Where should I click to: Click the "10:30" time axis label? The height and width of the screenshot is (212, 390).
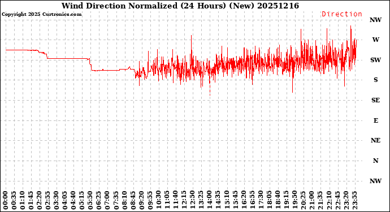coord(159,201)
